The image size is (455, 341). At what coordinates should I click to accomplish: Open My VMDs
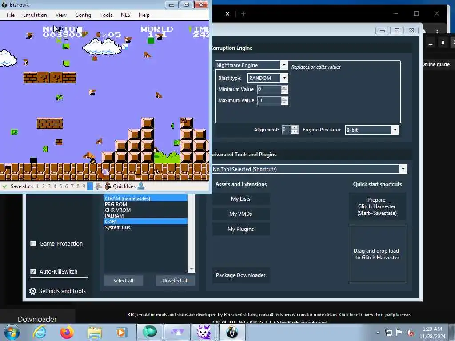click(241, 214)
